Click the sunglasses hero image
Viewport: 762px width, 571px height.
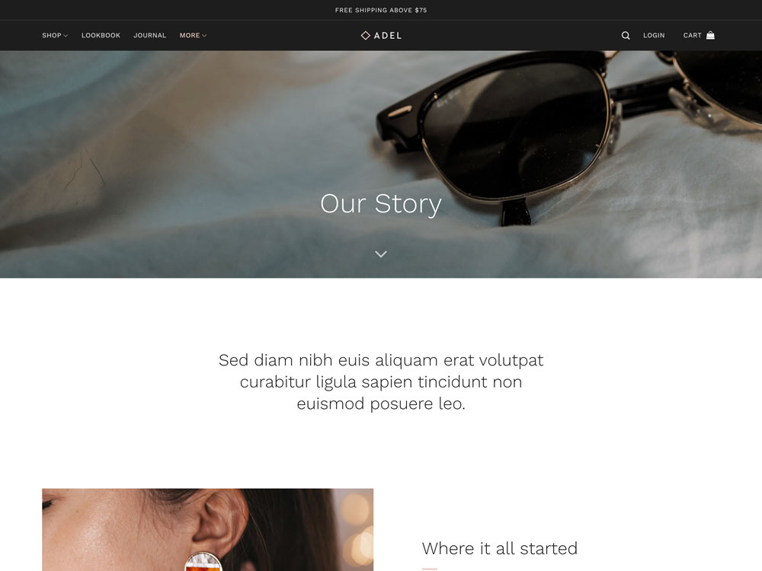[381, 164]
